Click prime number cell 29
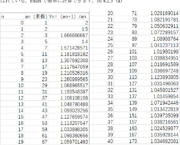180x145 pixels. coord(36,85)
